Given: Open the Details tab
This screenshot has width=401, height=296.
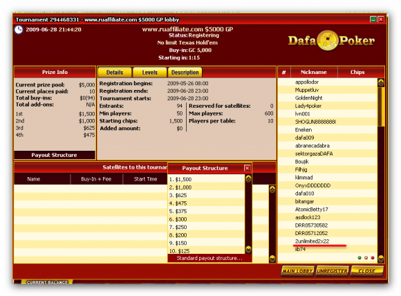Looking at the screenshot, I should (x=115, y=73).
